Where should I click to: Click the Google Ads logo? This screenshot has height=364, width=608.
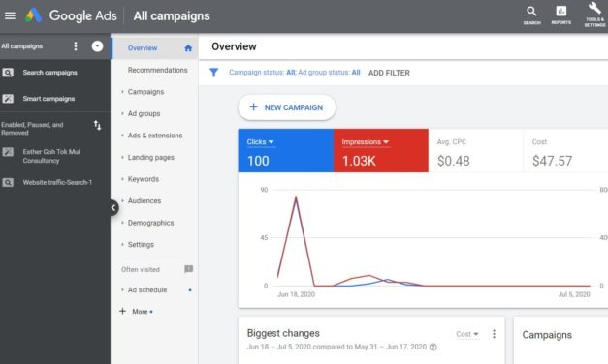pos(33,15)
